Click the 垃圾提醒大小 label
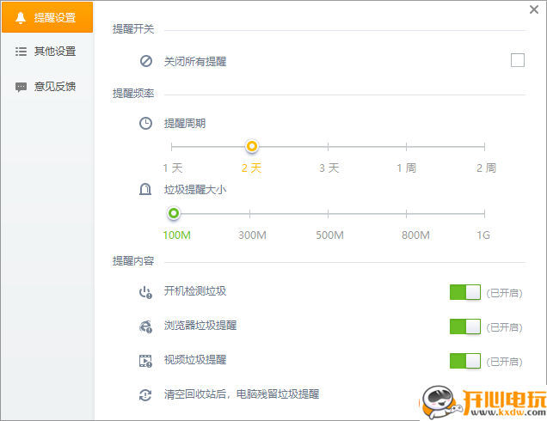547x421 pixels. coord(195,190)
